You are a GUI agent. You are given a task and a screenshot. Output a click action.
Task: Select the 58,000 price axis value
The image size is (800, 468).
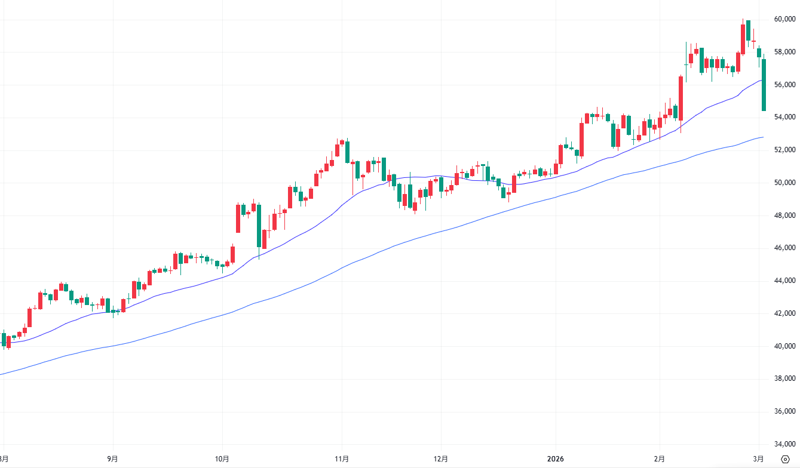(783, 52)
